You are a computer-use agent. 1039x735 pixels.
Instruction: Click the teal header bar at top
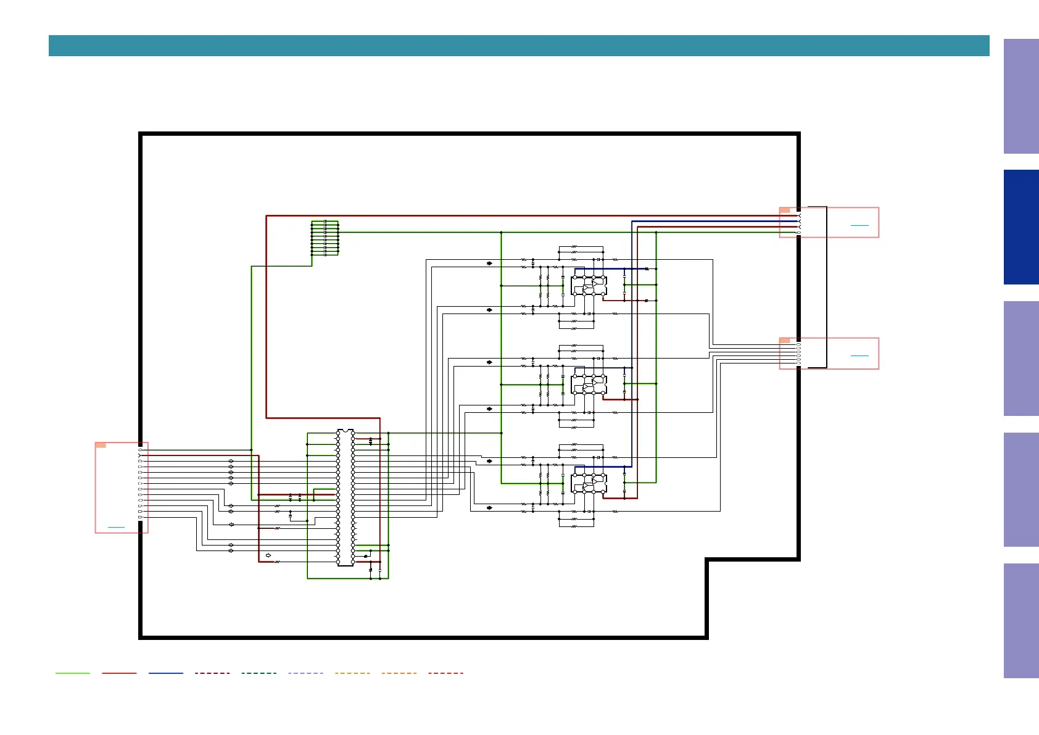pos(518,46)
